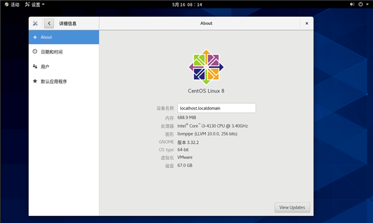Click the CentOS logo image
Viewport: 373px width, 223px height.
(x=206, y=67)
